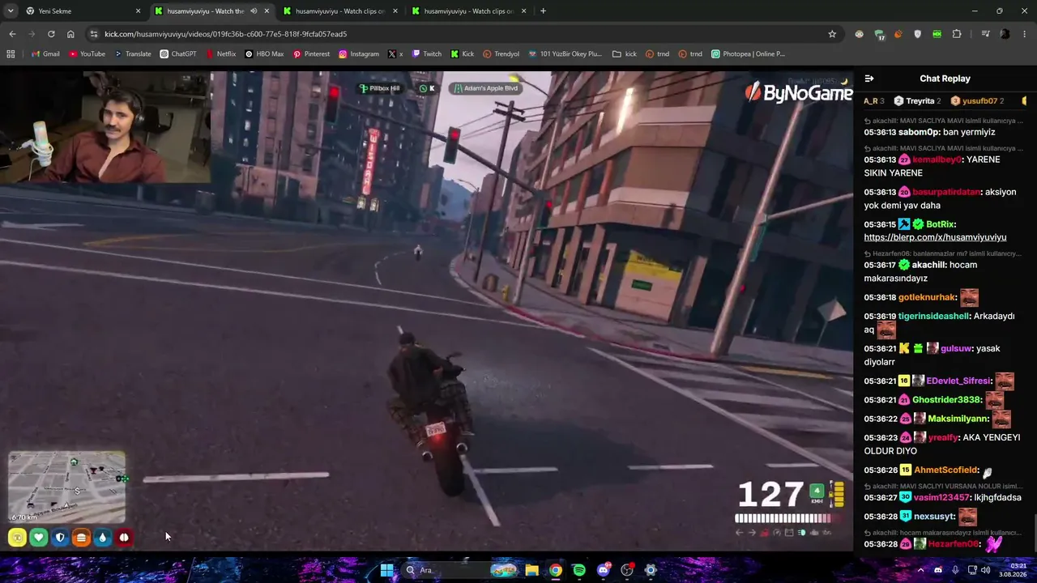Open Discord from the taskbar
The height and width of the screenshot is (583, 1037).
pos(603,570)
